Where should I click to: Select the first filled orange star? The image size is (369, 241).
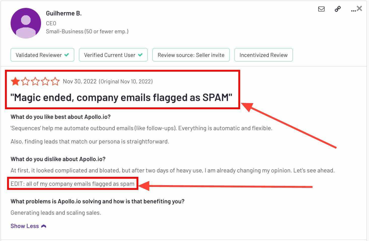(15, 81)
